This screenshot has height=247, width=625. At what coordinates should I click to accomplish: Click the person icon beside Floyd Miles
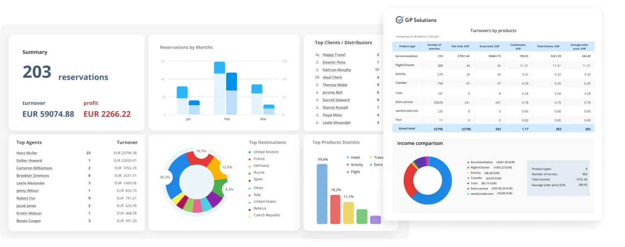coord(317,115)
